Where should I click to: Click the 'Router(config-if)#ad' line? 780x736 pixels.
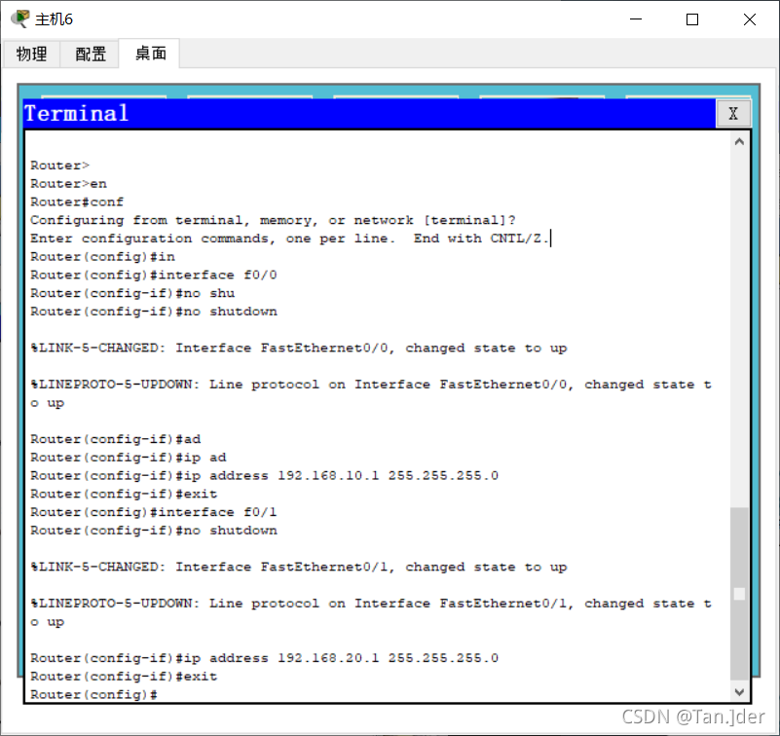coord(116,439)
